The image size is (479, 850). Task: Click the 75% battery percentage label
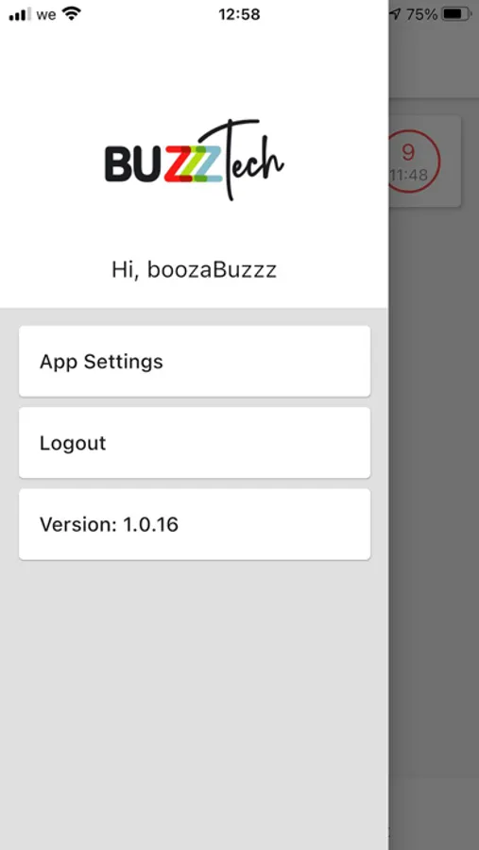(x=421, y=14)
